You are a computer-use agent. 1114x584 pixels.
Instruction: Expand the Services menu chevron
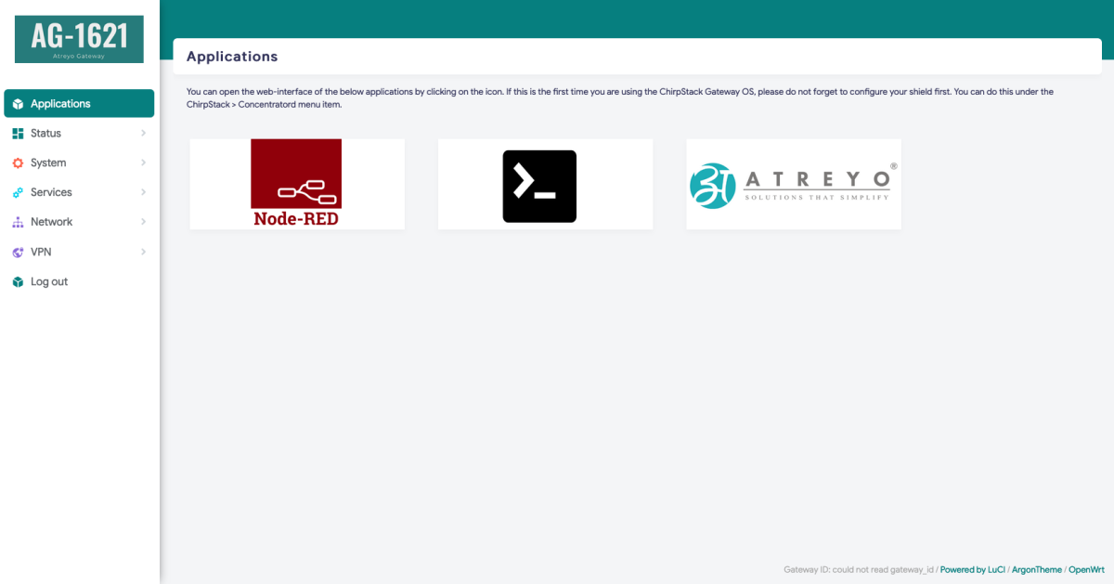click(143, 193)
